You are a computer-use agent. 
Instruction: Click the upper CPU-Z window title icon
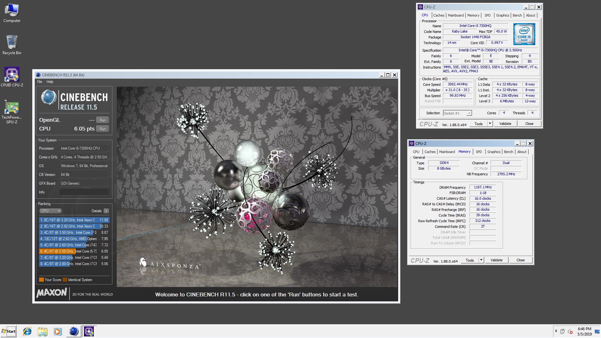pyautogui.click(x=420, y=7)
